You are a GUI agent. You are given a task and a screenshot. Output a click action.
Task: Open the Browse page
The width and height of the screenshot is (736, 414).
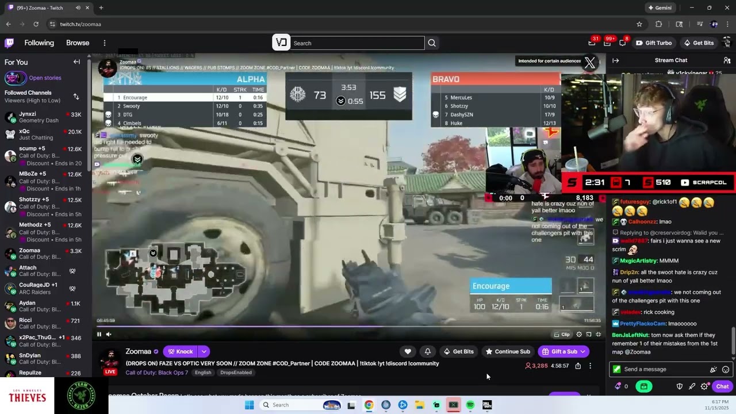[x=78, y=43]
